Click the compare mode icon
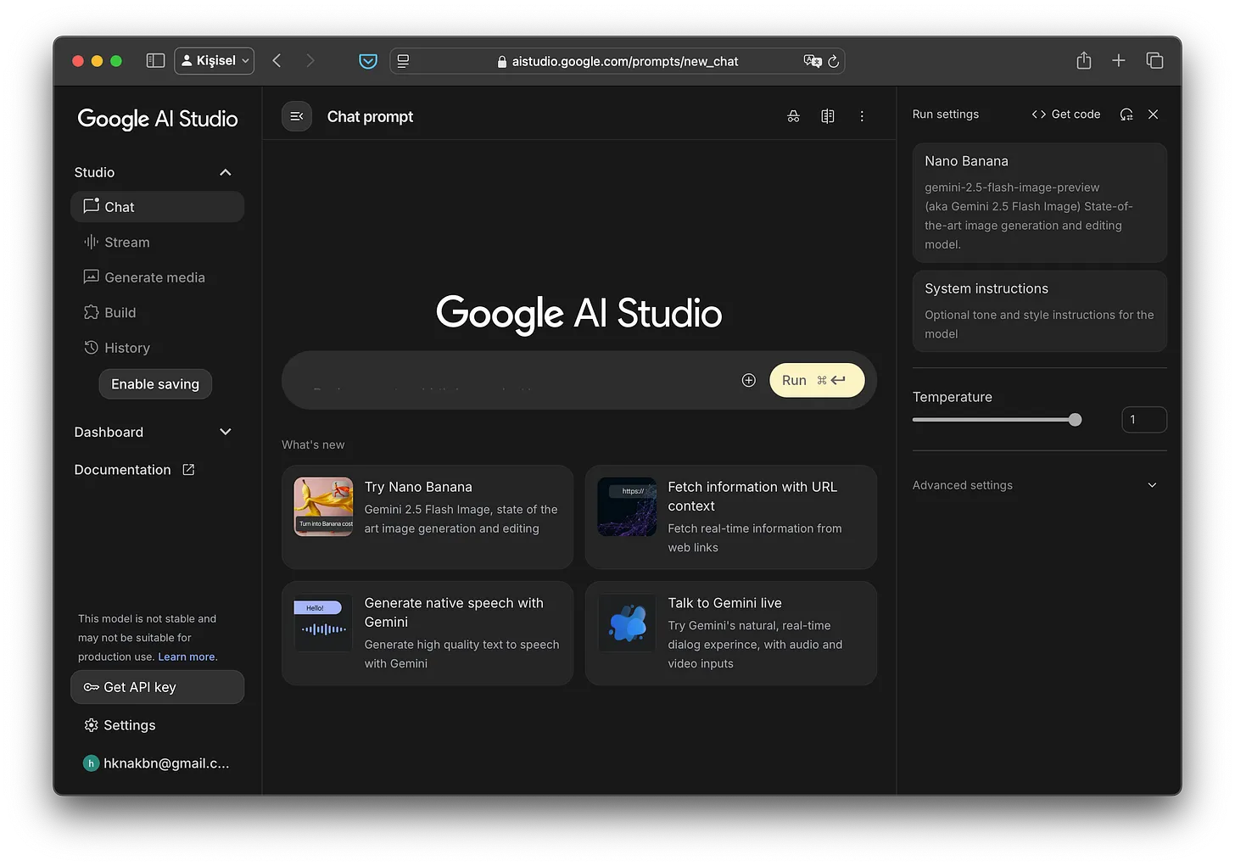 828,116
